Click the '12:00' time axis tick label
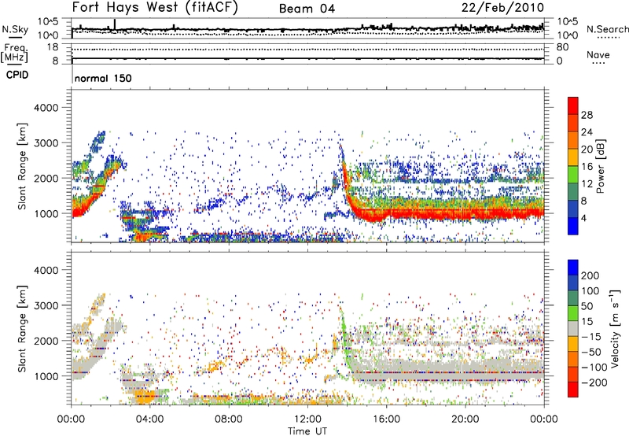This screenshot has height=436, width=629. (x=307, y=419)
